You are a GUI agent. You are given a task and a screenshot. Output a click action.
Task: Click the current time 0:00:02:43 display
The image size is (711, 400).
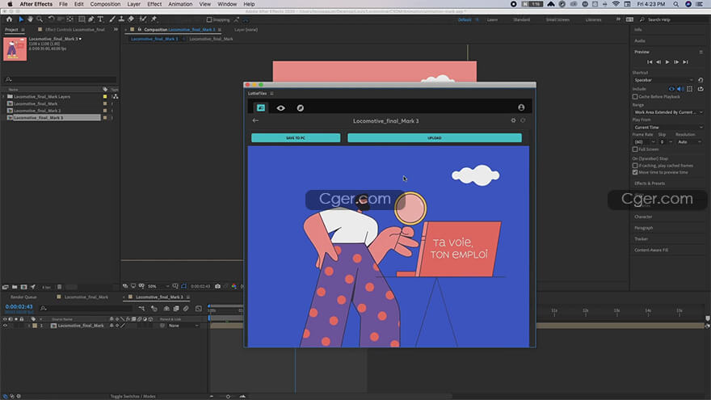coord(19,307)
